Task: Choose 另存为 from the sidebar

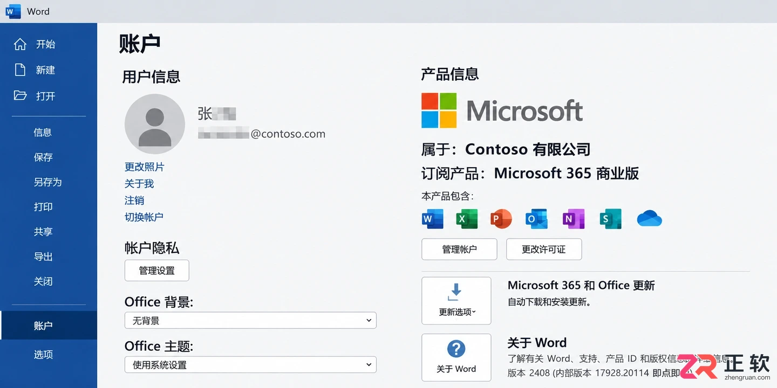Action: 49,182
